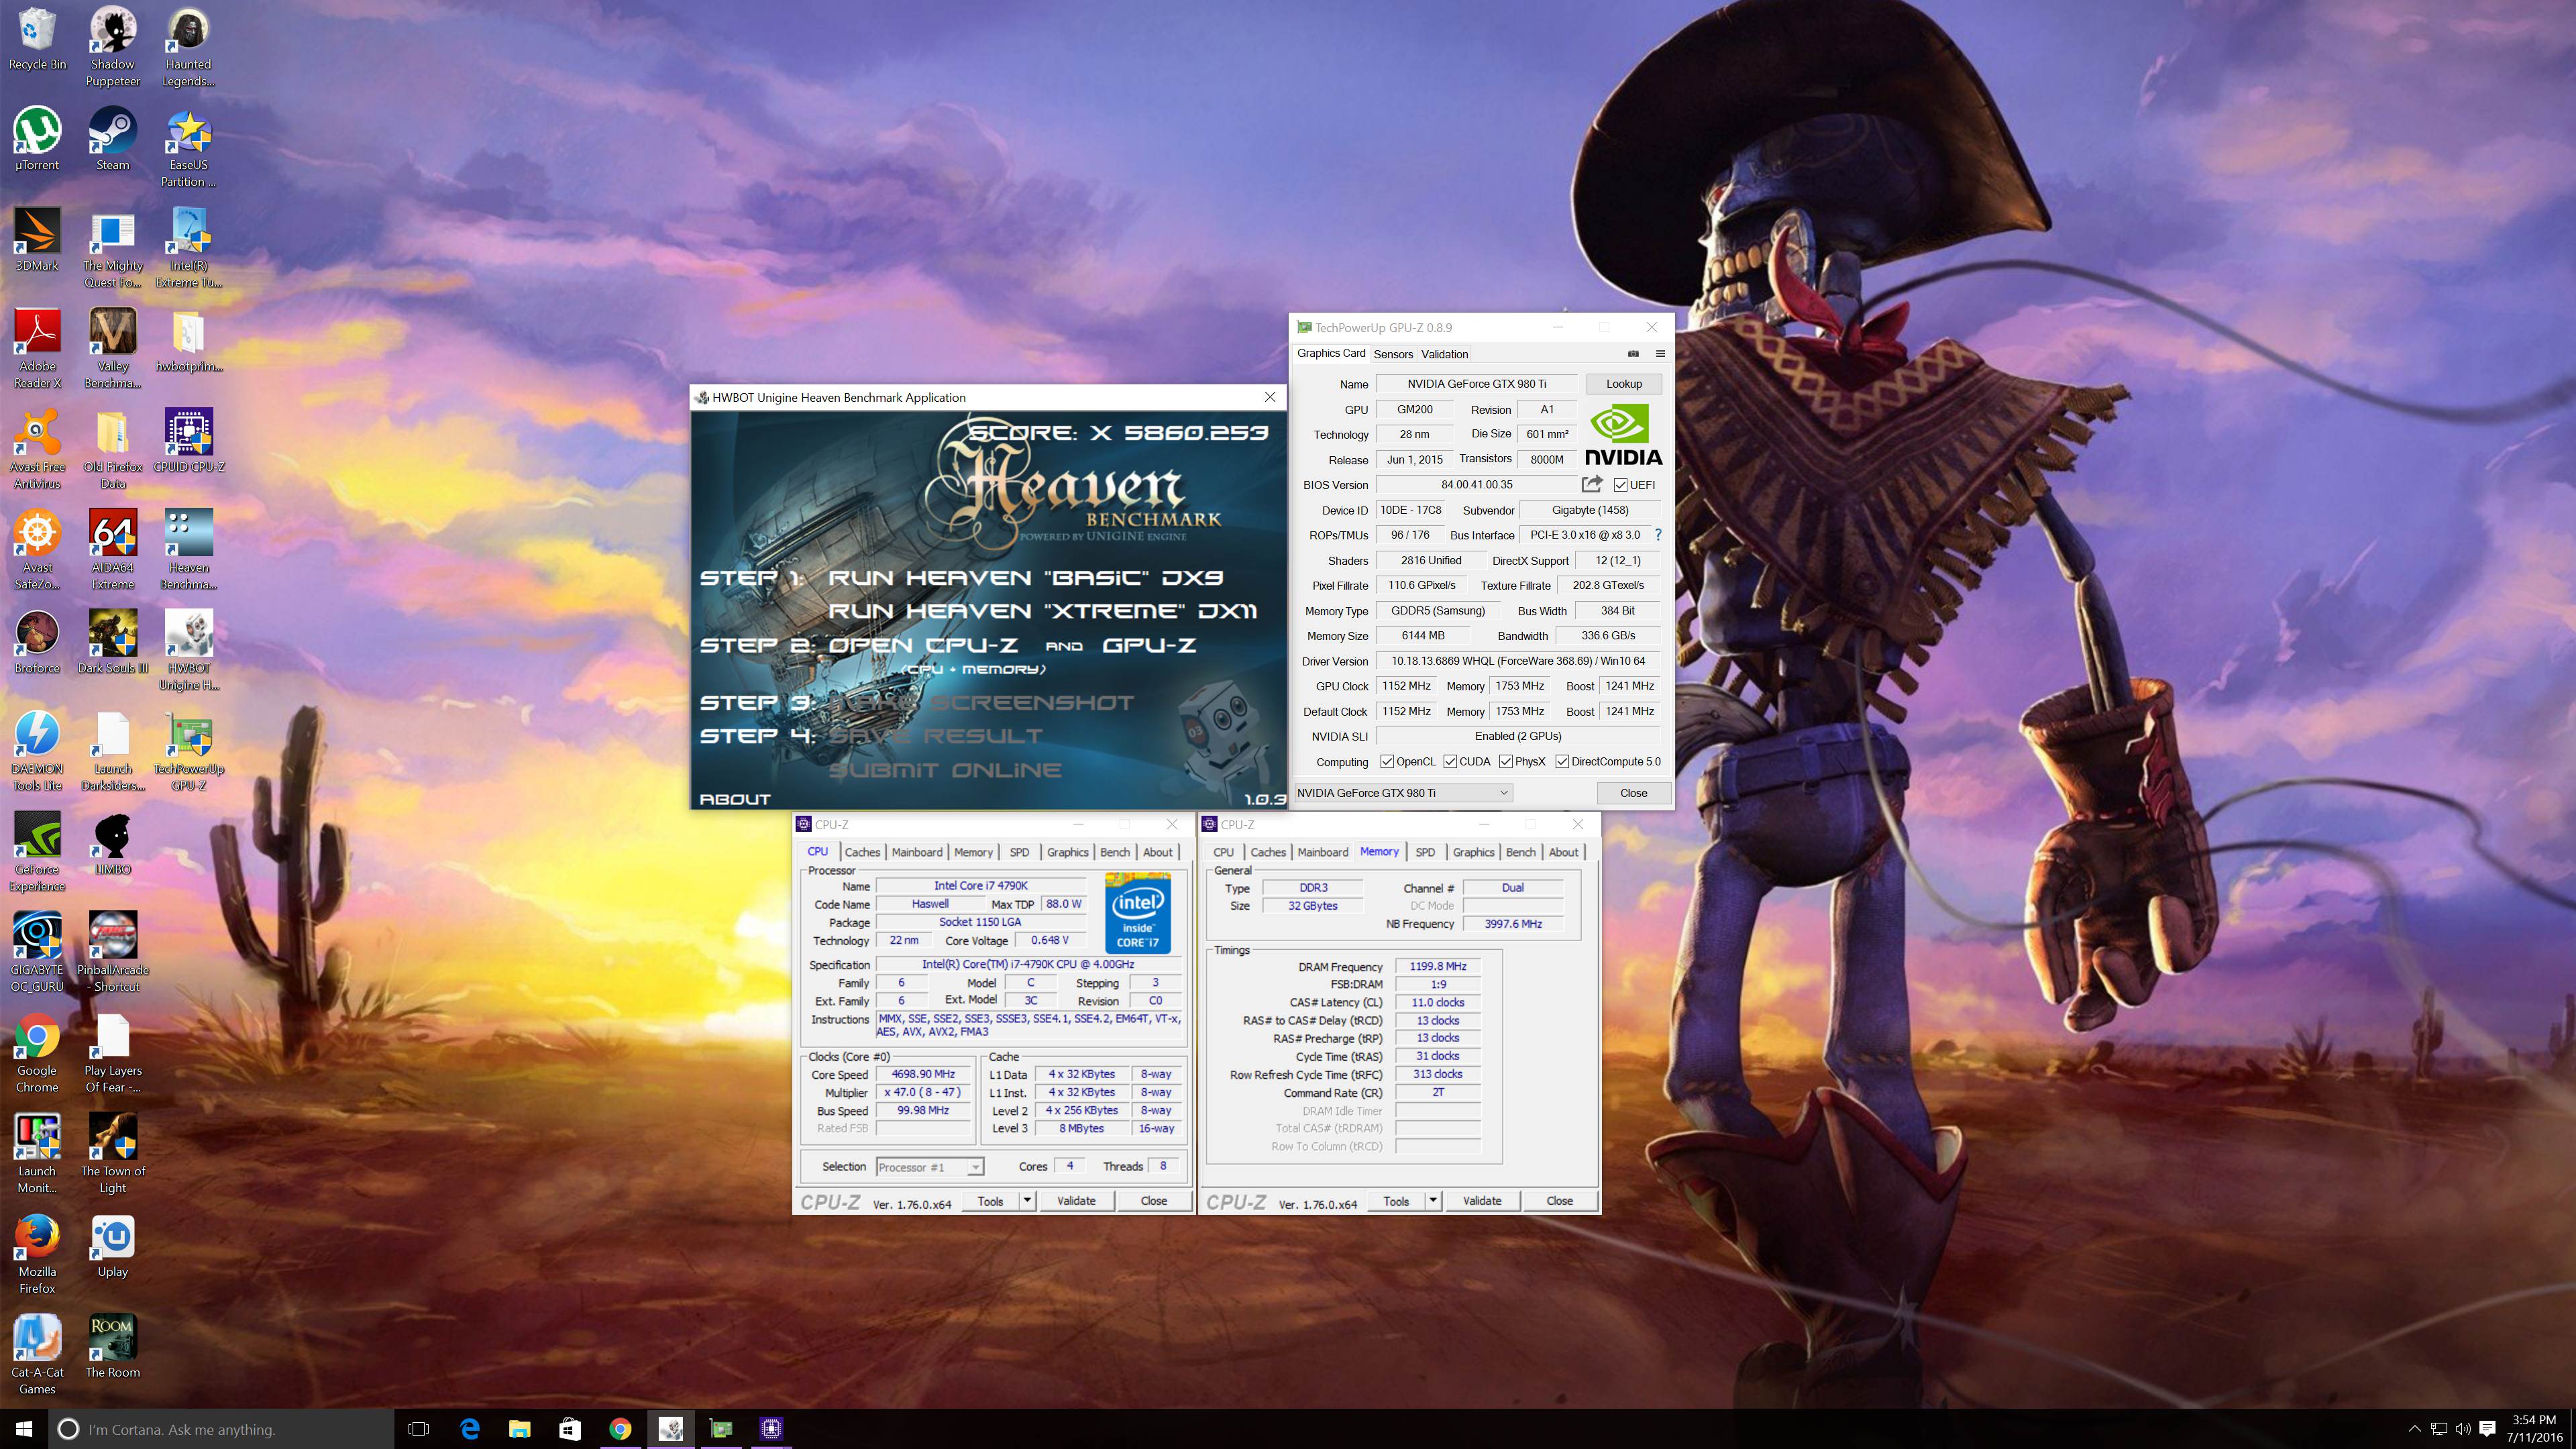Image resolution: width=2576 pixels, height=1449 pixels.
Task: Open the volume icon in system tray
Action: (x=2462, y=1429)
